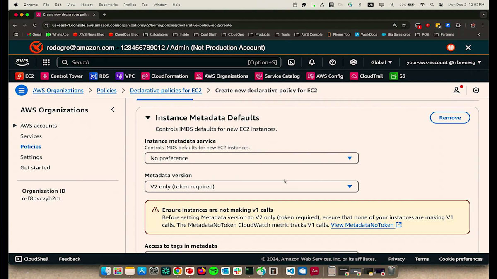Open the console settings gear
Image resolution: width=497 pixels, height=279 pixels.
click(353, 62)
